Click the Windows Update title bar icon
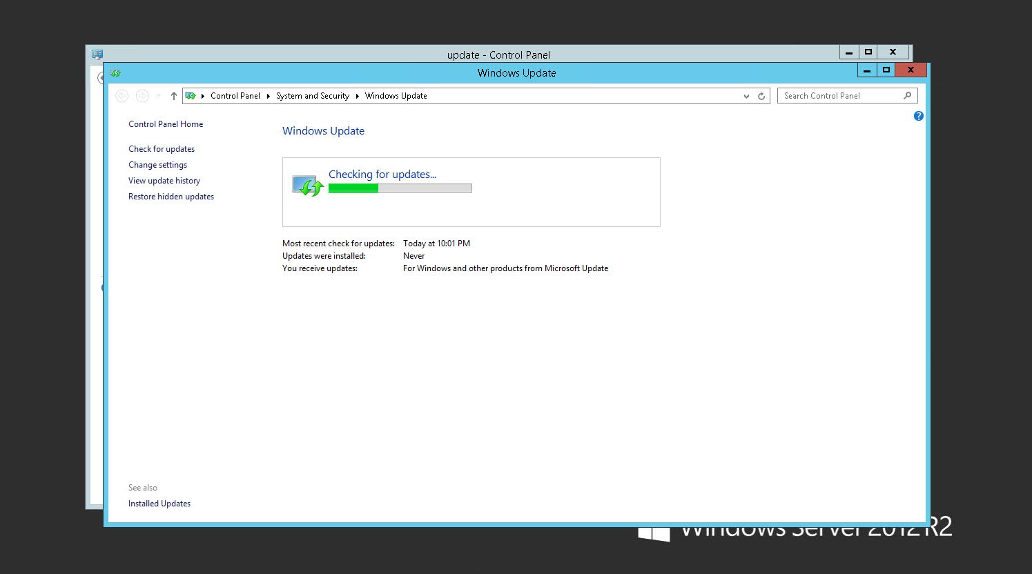 (115, 72)
